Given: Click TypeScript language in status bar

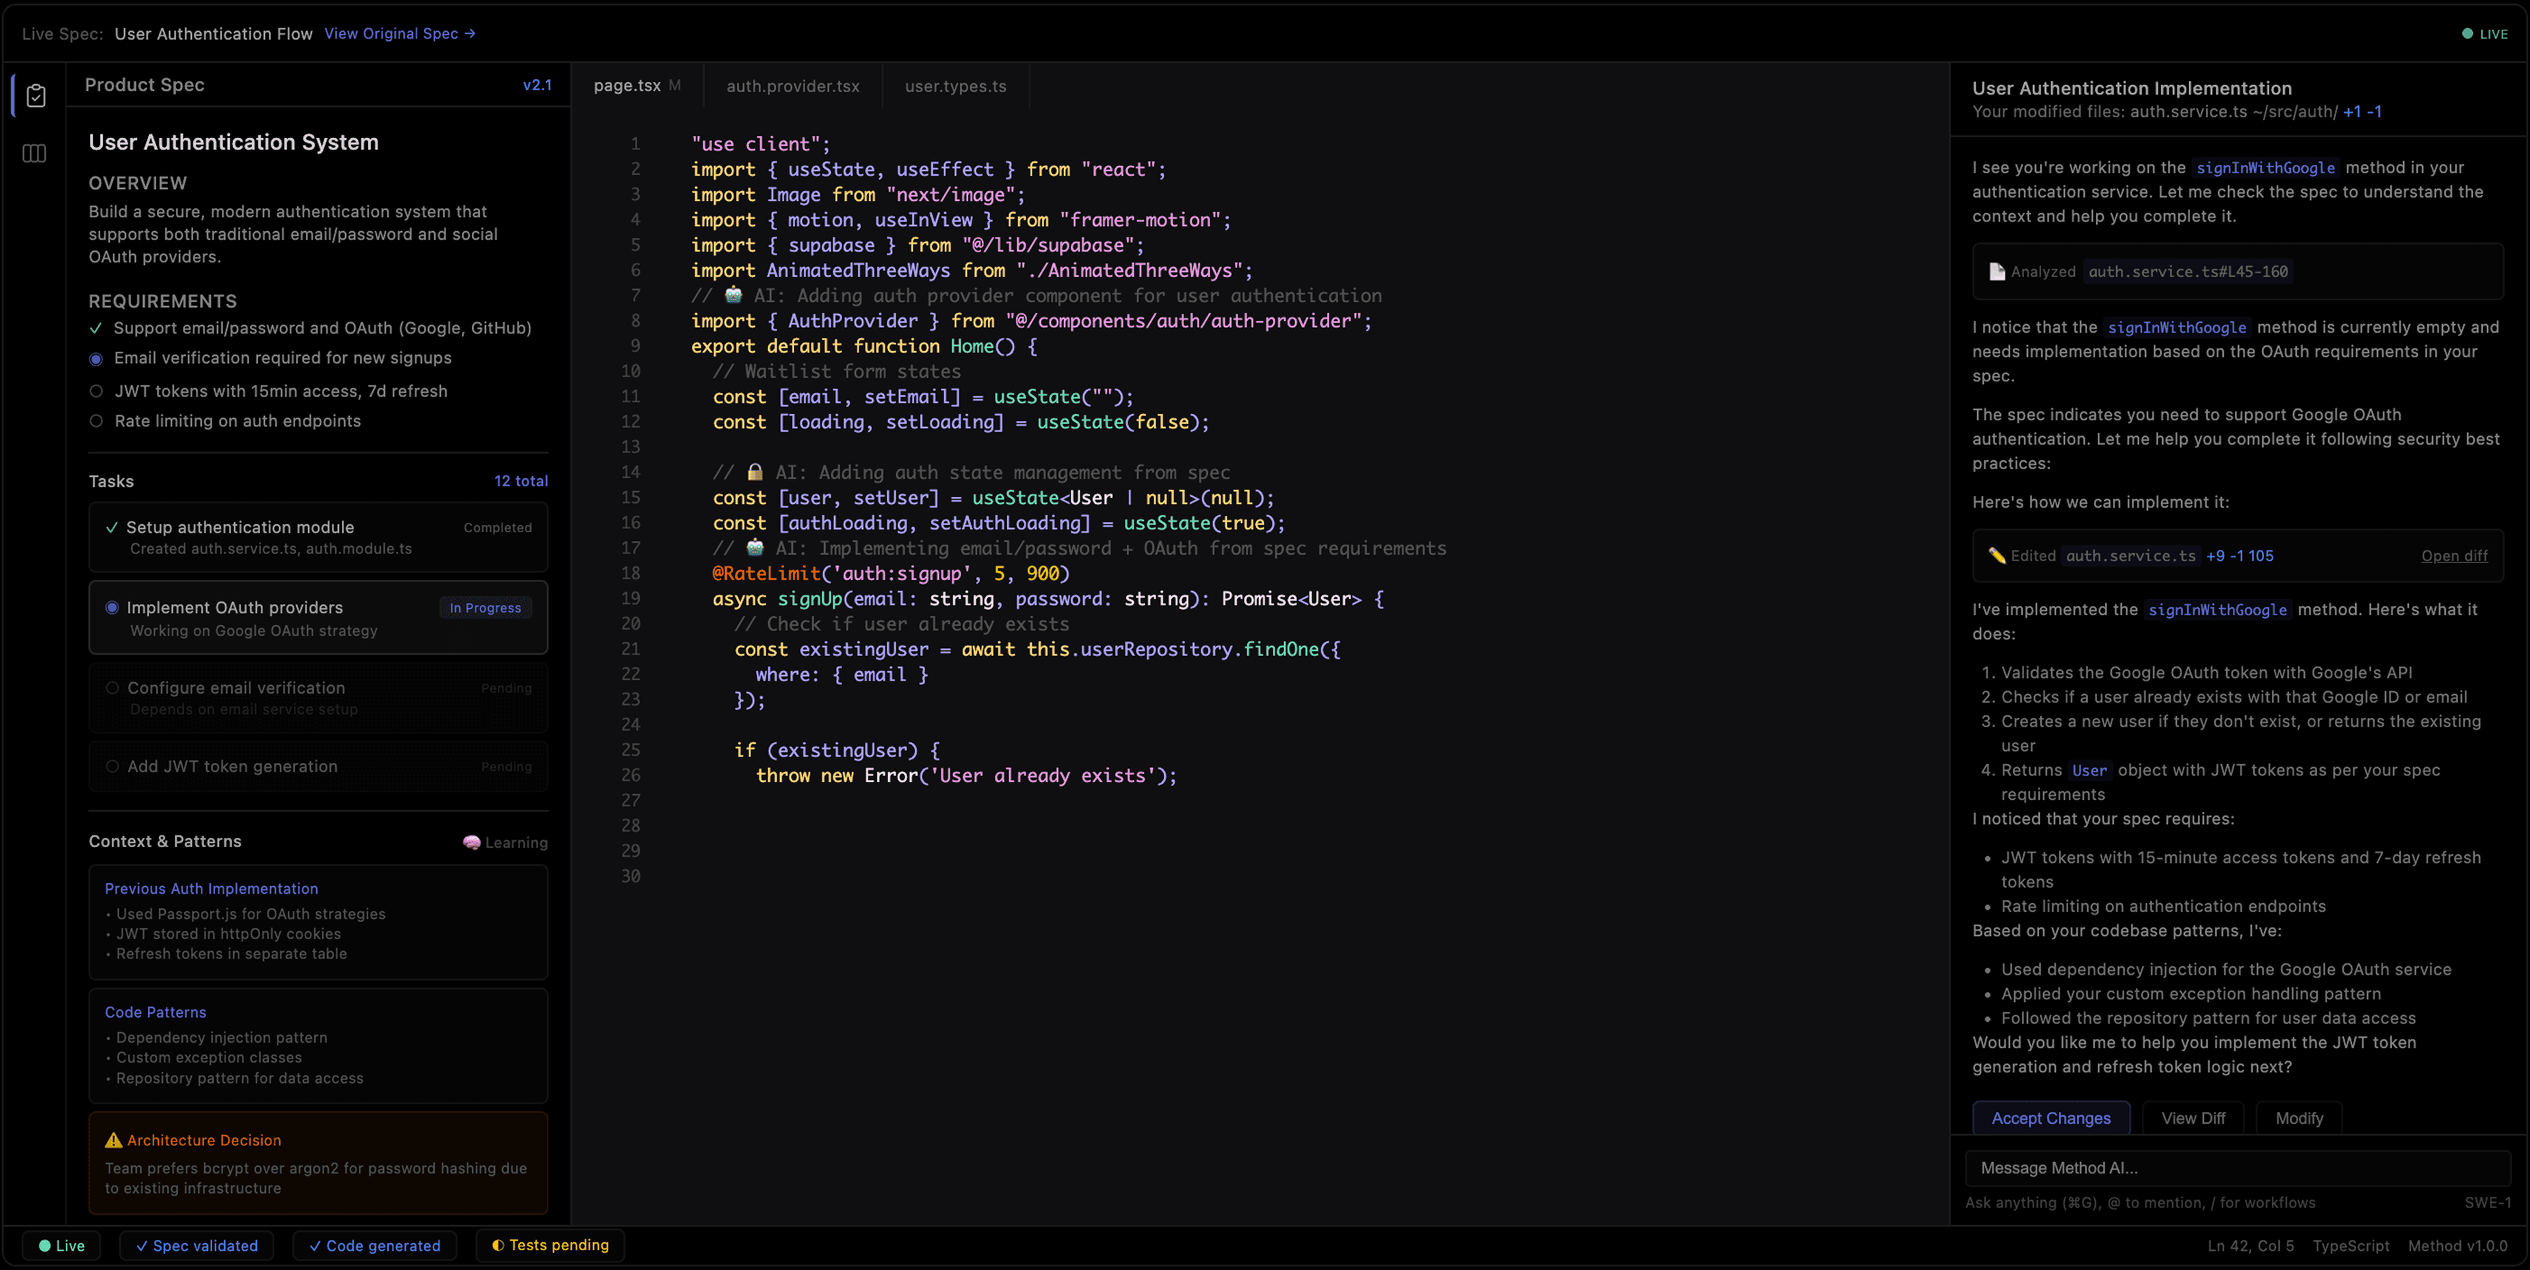Looking at the screenshot, I should [2350, 1246].
